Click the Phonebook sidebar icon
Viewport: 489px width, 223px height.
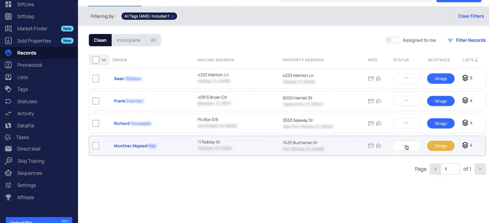[x=8, y=65]
